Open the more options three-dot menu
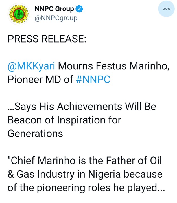The width and height of the screenshot is (177, 203). coord(166,9)
